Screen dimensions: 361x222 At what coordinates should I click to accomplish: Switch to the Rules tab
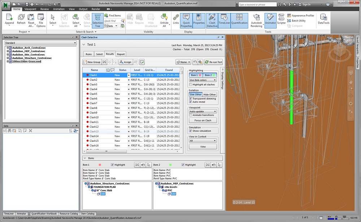click(89, 54)
